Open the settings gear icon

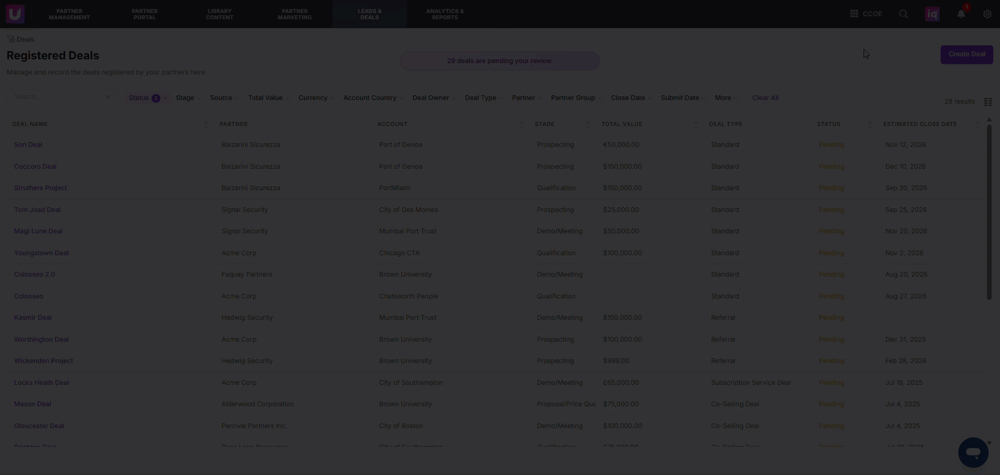tap(988, 14)
